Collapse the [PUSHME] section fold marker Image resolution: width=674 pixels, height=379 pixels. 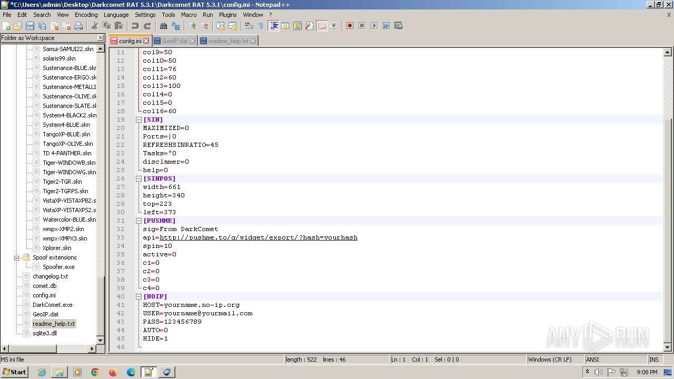138,221
